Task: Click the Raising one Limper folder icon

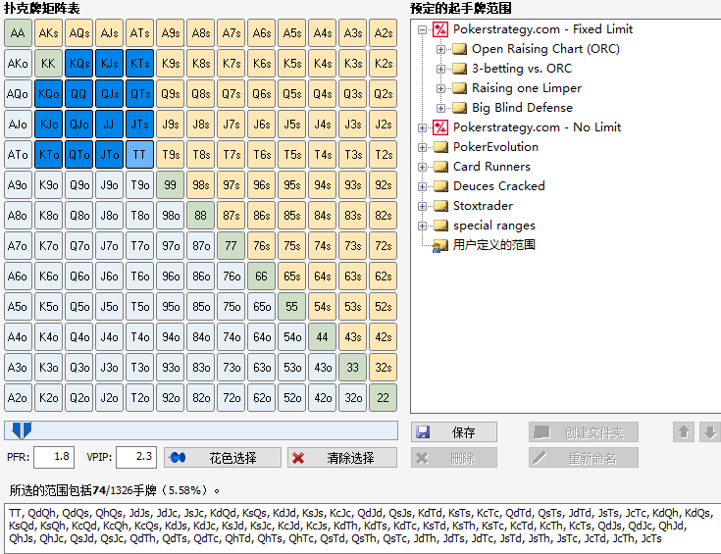Action: click(x=459, y=88)
